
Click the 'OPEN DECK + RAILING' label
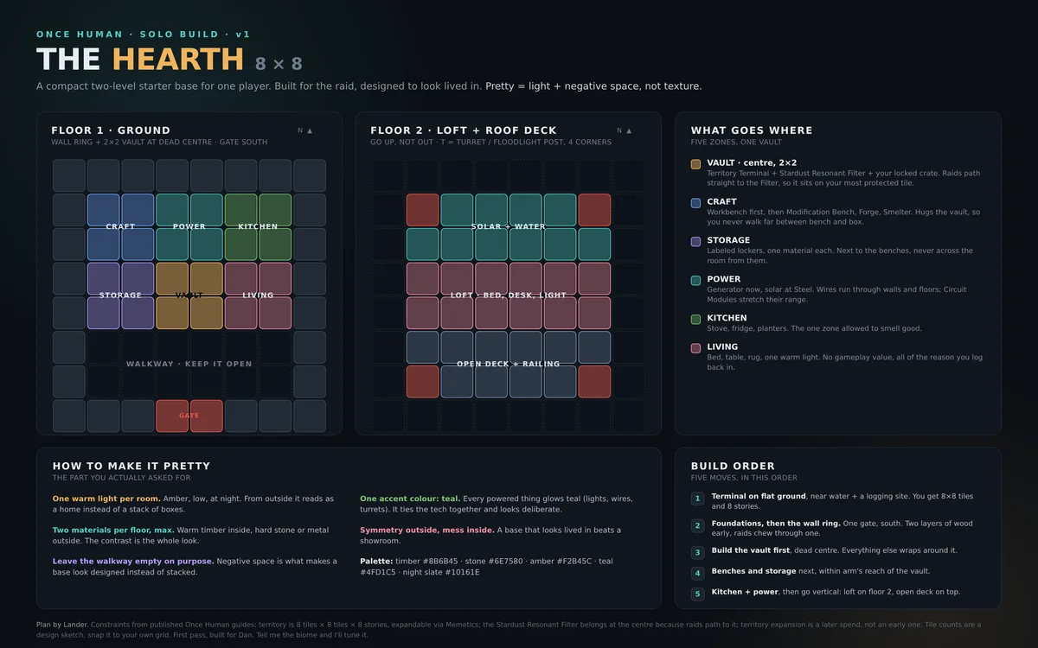[x=509, y=364]
